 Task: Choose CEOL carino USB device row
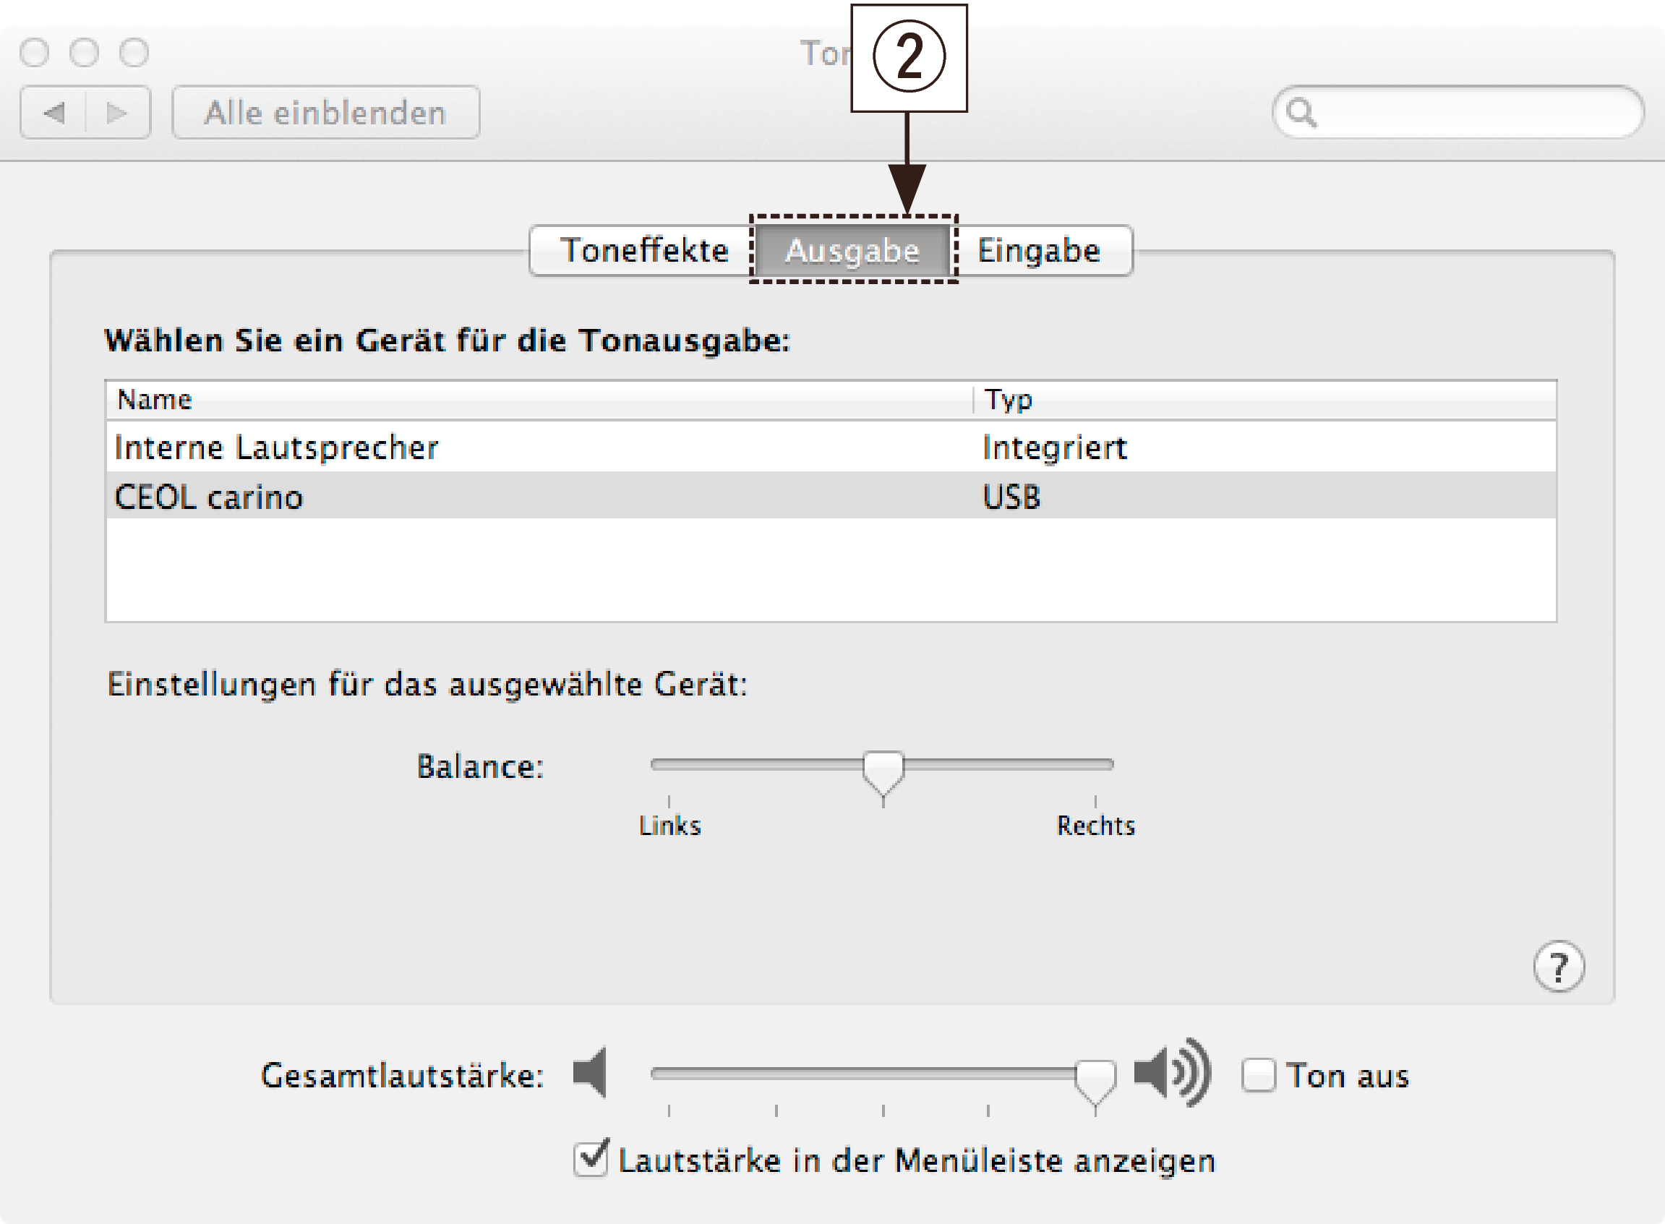(x=209, y=497)
